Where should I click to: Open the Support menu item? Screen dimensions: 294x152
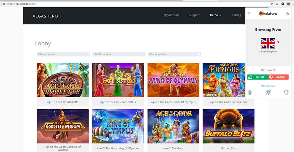click(194, 15)
